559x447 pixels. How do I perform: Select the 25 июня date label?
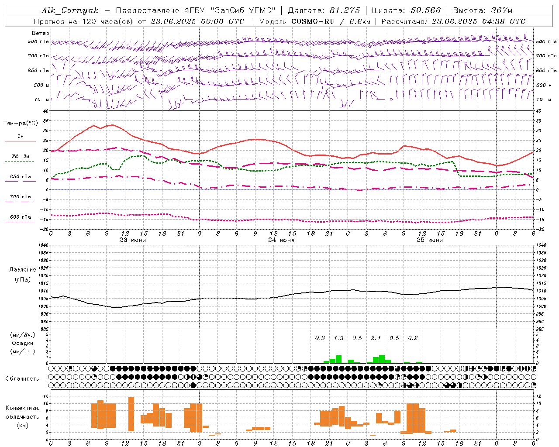pyautogui.click(x=430, y=240)
